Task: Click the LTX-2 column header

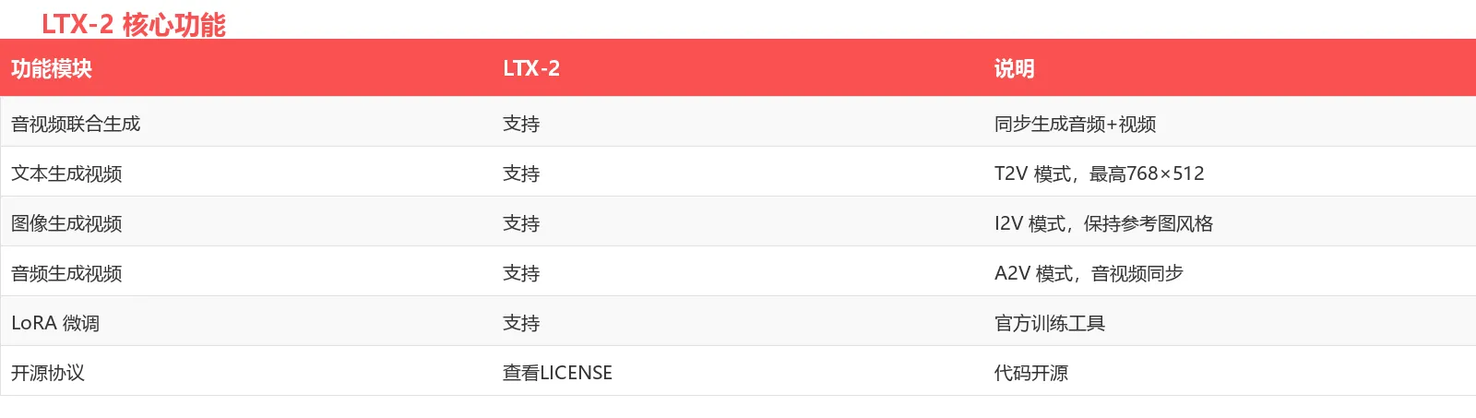Action: [531, 68]
